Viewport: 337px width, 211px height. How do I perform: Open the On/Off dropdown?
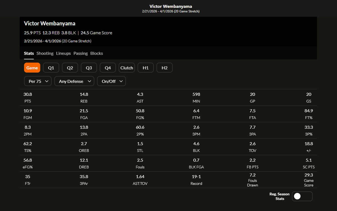tap(111, 81)
